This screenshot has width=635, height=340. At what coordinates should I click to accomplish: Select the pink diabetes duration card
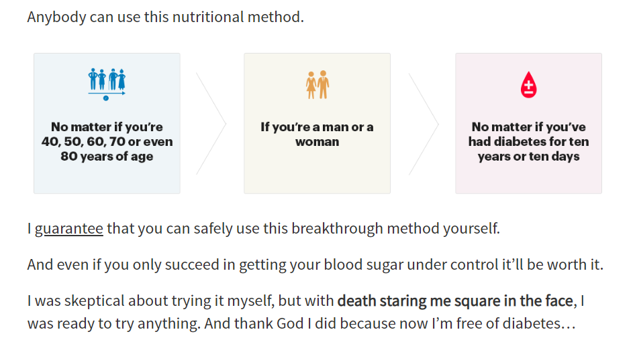(x=528, y=123)
